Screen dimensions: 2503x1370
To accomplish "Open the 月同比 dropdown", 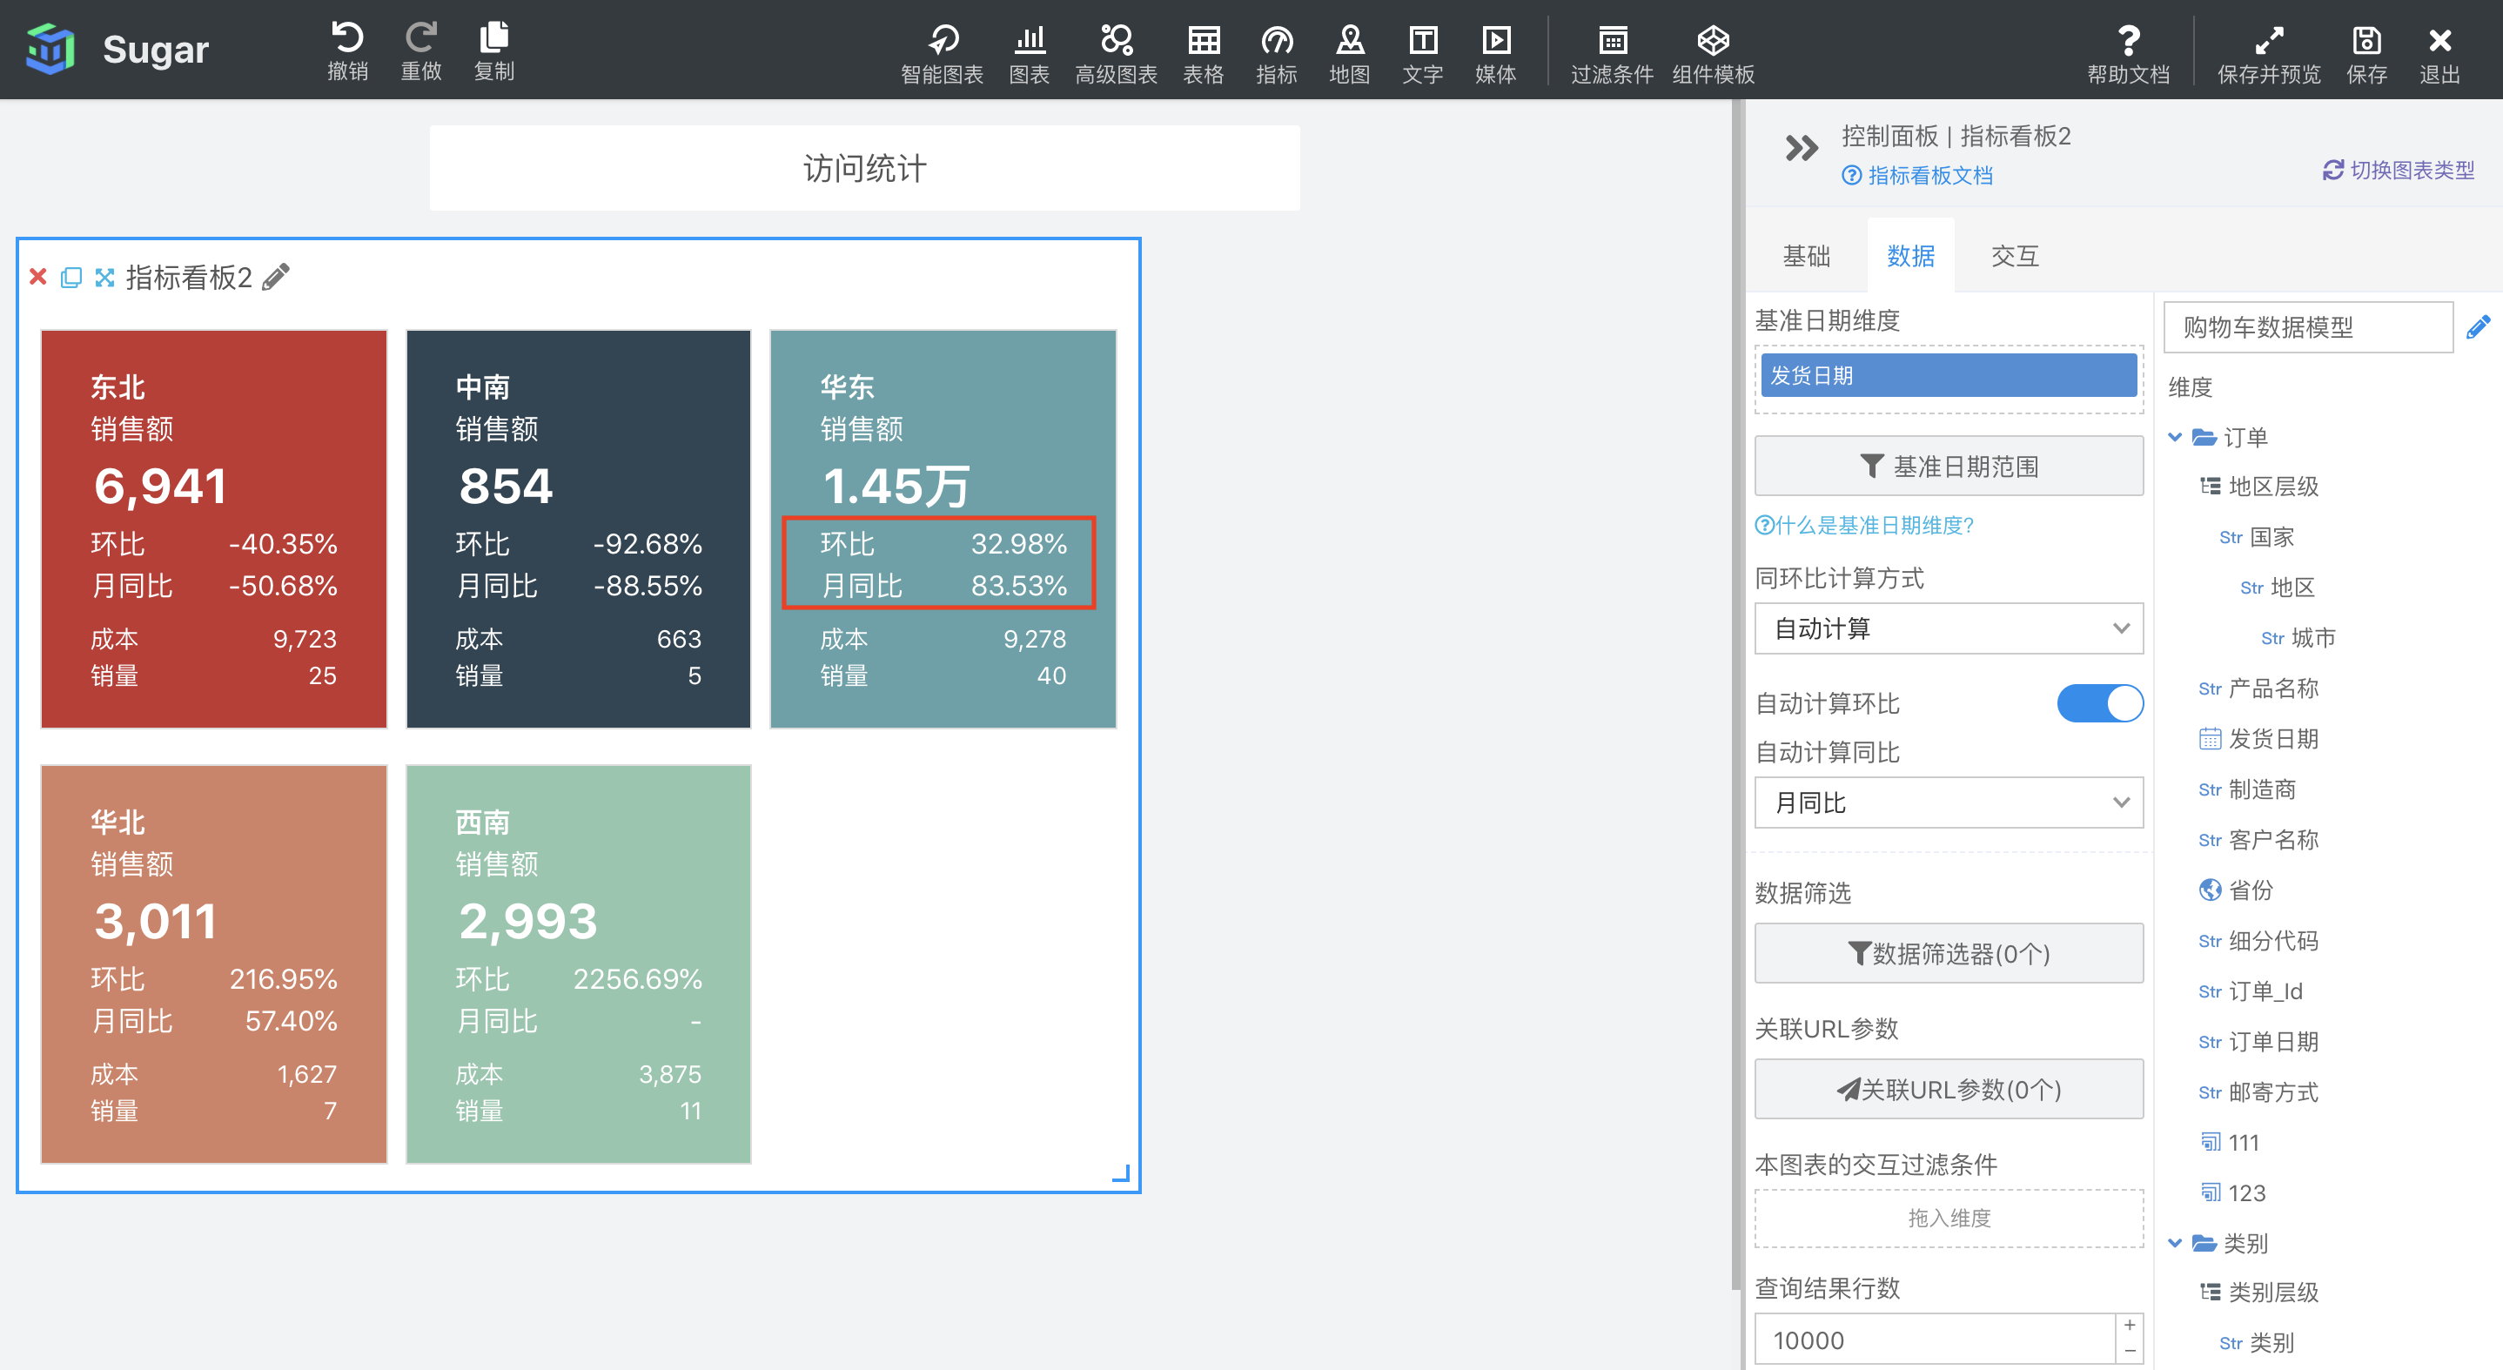I will pos(1949,803).
